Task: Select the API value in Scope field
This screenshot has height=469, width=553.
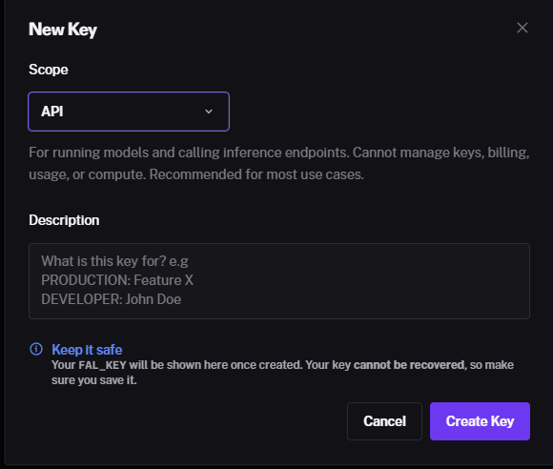Action: click(52, 112)
